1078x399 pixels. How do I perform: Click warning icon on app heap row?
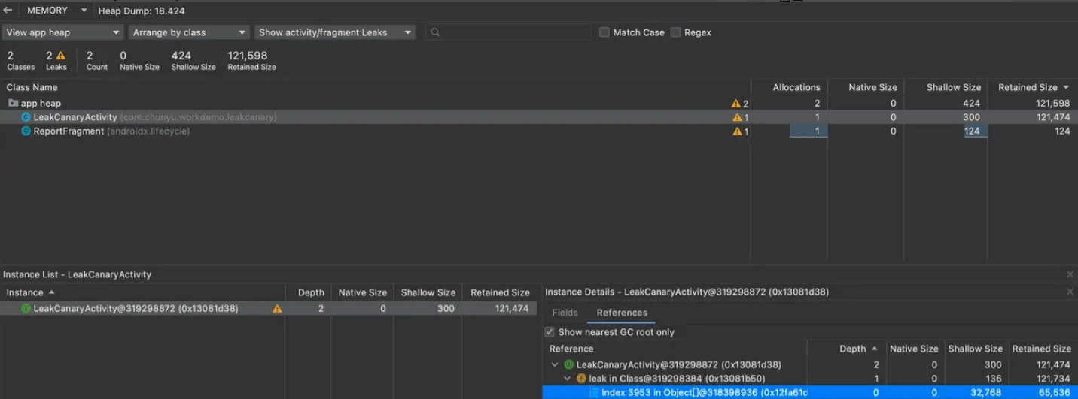(x=736, y=104)
